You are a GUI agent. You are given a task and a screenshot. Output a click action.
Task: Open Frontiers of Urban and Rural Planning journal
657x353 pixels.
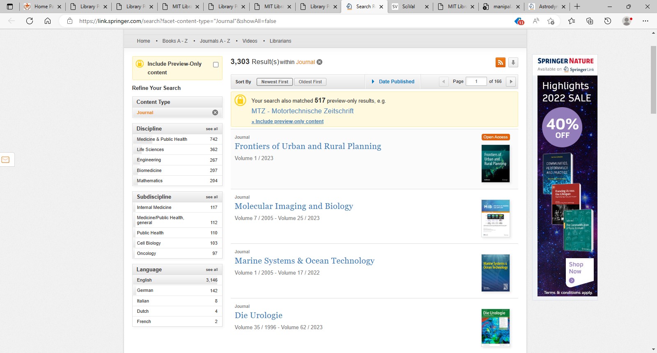(308, 147)
